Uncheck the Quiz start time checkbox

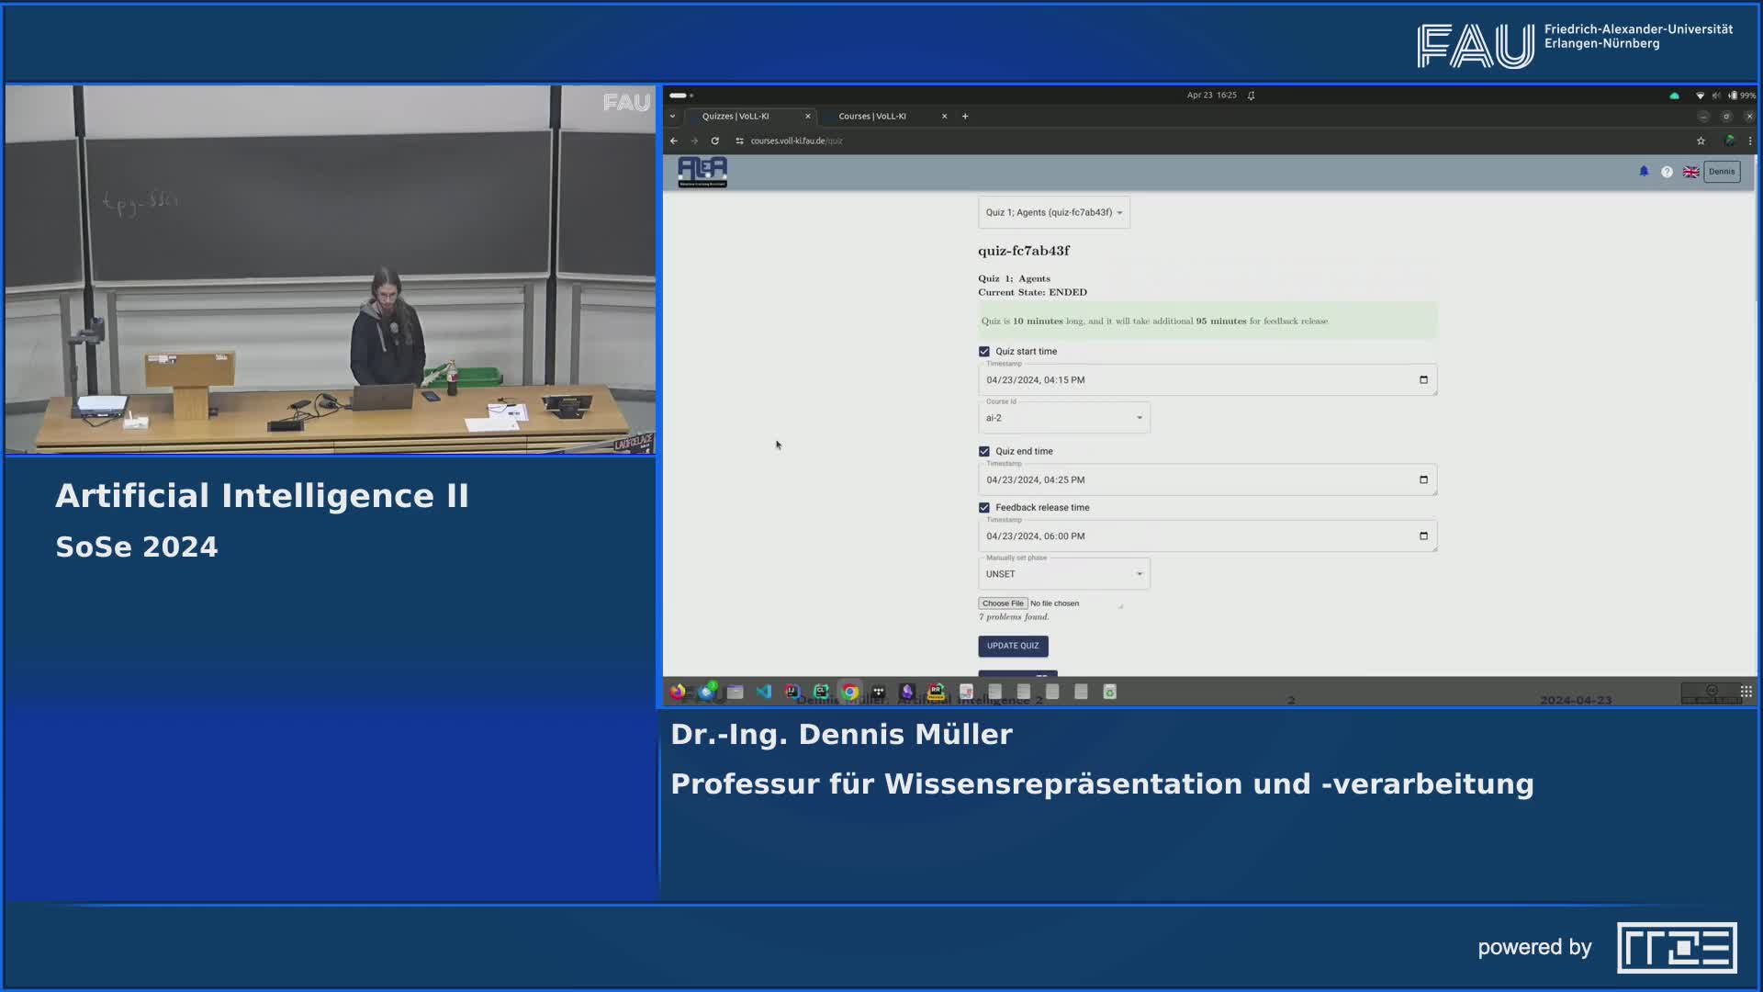pyautogui.click(x=983, y=351)
